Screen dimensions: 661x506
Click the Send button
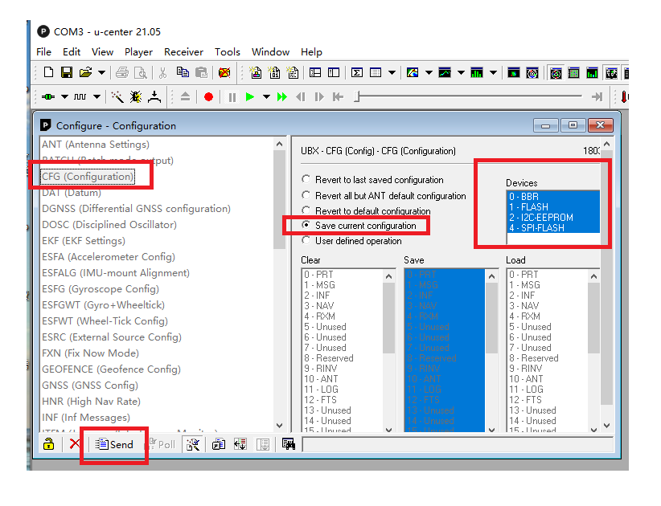pyautogui.click(x=114, y=444)
